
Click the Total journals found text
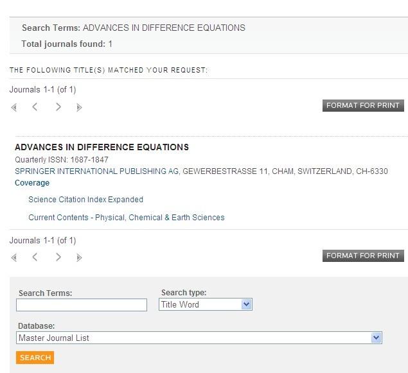point(67,44)
